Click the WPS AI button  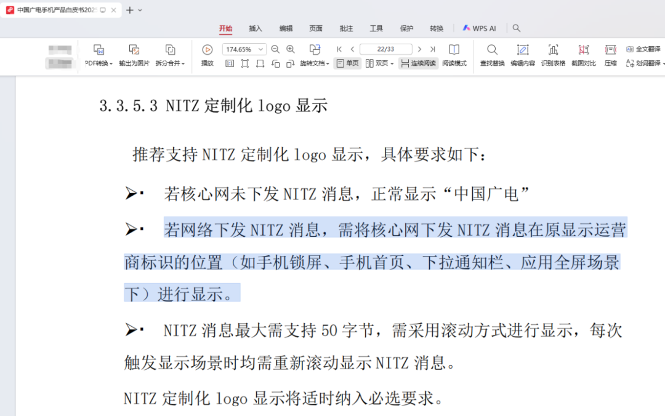coord(479,28)
